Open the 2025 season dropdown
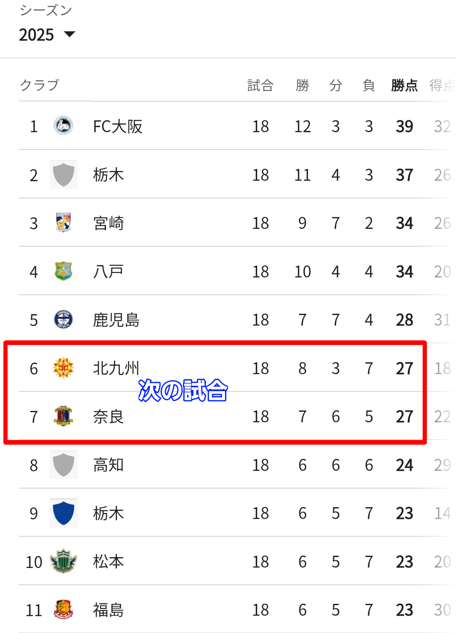The image size is (456, 633). tap(47, 35)
